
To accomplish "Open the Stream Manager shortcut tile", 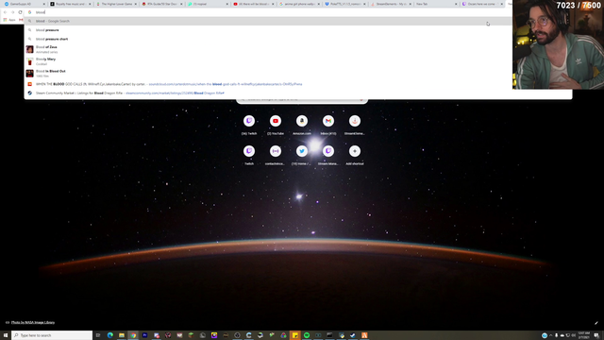I will point(328,155).
